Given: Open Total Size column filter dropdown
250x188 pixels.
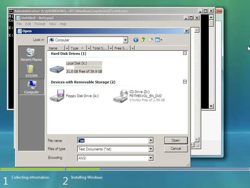Looking at the screenshot, I should 111,48.
